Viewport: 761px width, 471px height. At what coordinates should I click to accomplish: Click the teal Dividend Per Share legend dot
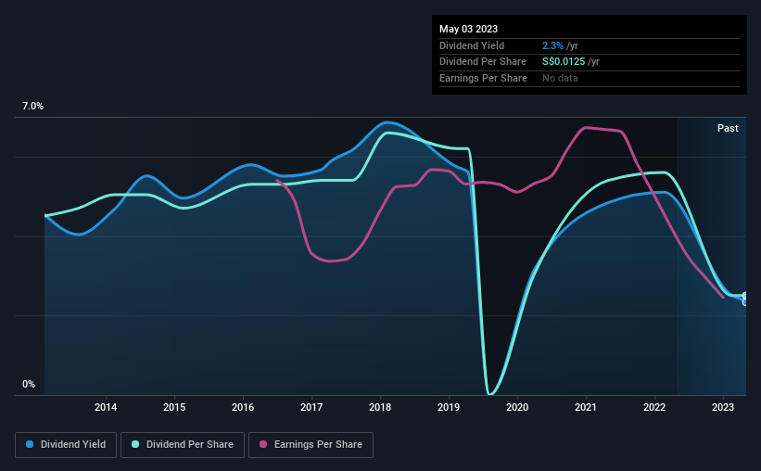click(x=135, y=444)
